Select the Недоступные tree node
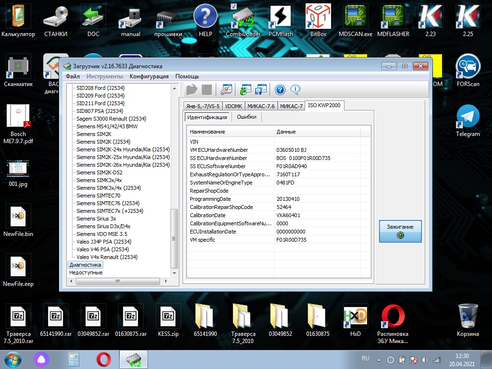Image resolution: width=492 pixels, height=369 pixels. pyautogui.click(x=86, y=272)
